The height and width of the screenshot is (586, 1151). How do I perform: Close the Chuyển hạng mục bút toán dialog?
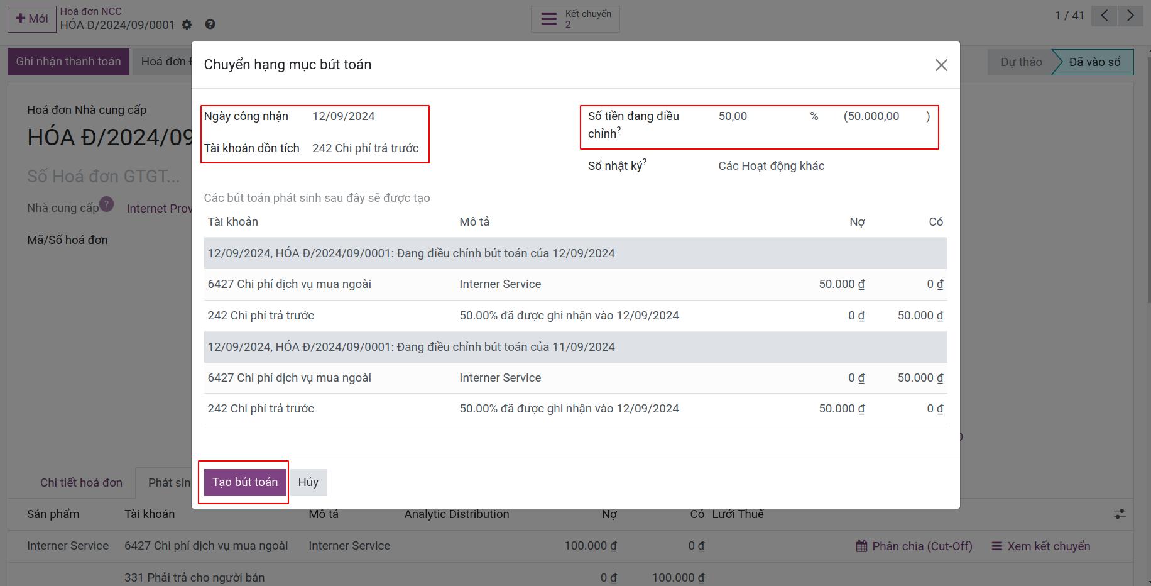[941, 65]
